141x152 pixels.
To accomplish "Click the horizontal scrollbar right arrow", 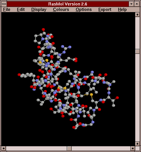I will tap(132, 148).
